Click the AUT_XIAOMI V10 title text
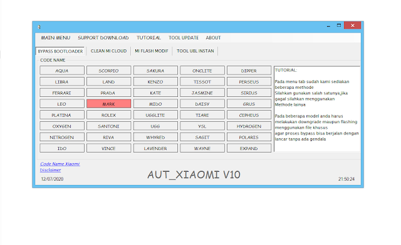 194,175
